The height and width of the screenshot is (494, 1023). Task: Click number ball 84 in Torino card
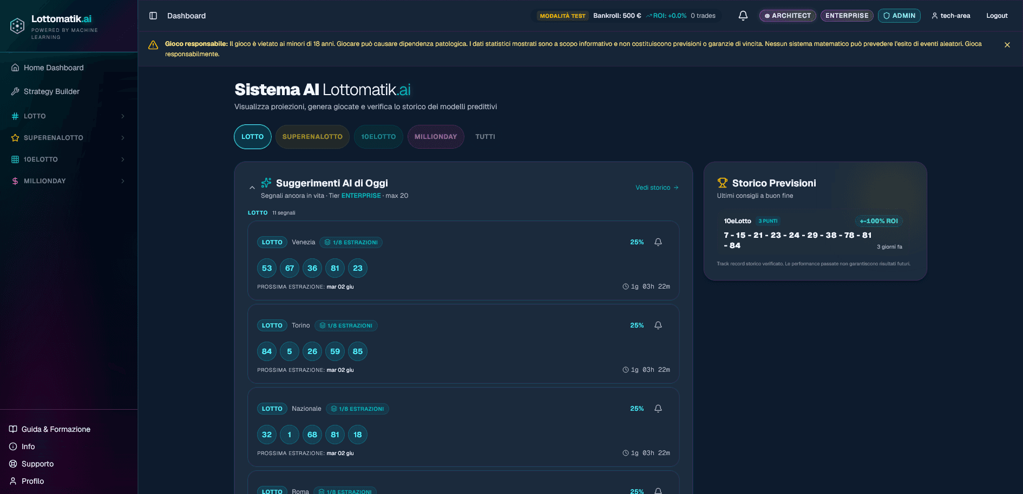pos(267,351)
